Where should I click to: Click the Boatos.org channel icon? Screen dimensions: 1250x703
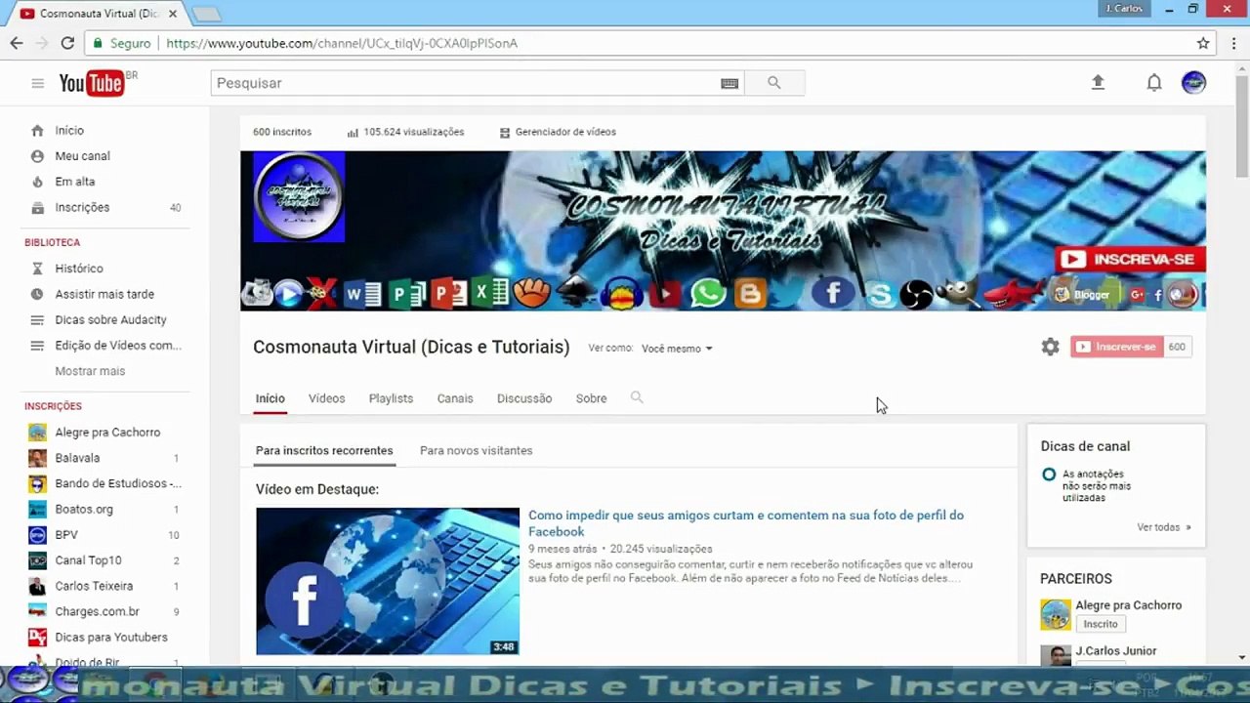tap(37, 510)
